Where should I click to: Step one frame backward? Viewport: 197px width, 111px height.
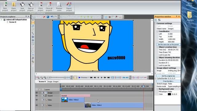(98, 77)
